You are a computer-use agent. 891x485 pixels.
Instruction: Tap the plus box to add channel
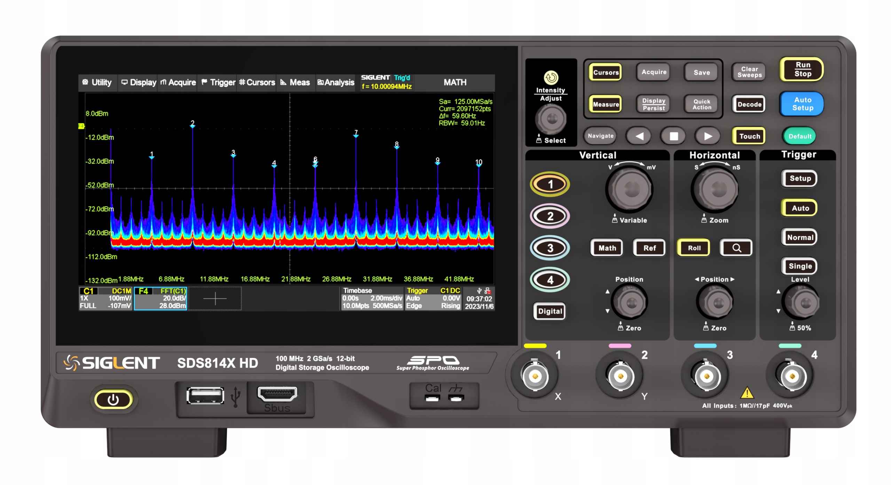click(x=215, y=299)
